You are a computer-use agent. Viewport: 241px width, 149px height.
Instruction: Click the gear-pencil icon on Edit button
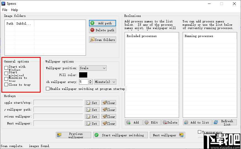tap(147, 122)
